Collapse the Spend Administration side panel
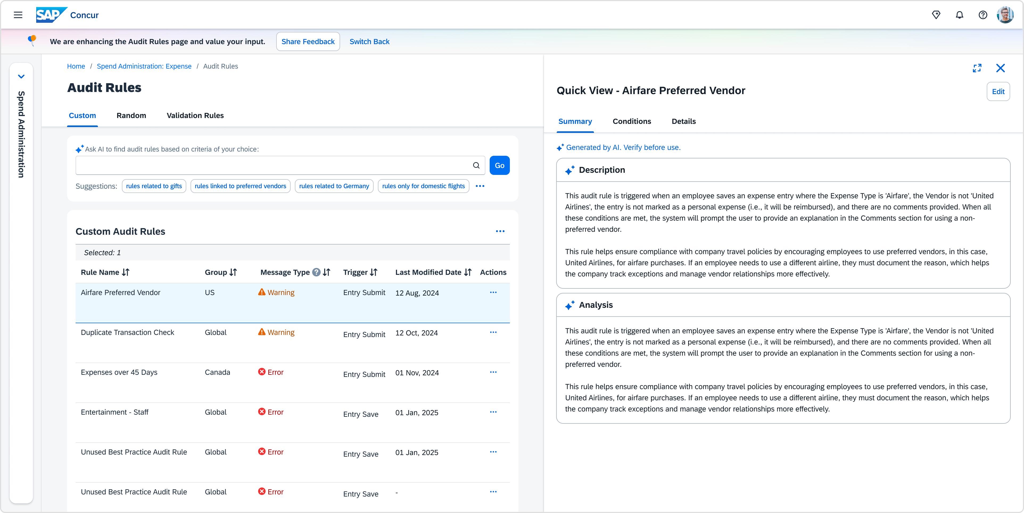 coord(22,77)
